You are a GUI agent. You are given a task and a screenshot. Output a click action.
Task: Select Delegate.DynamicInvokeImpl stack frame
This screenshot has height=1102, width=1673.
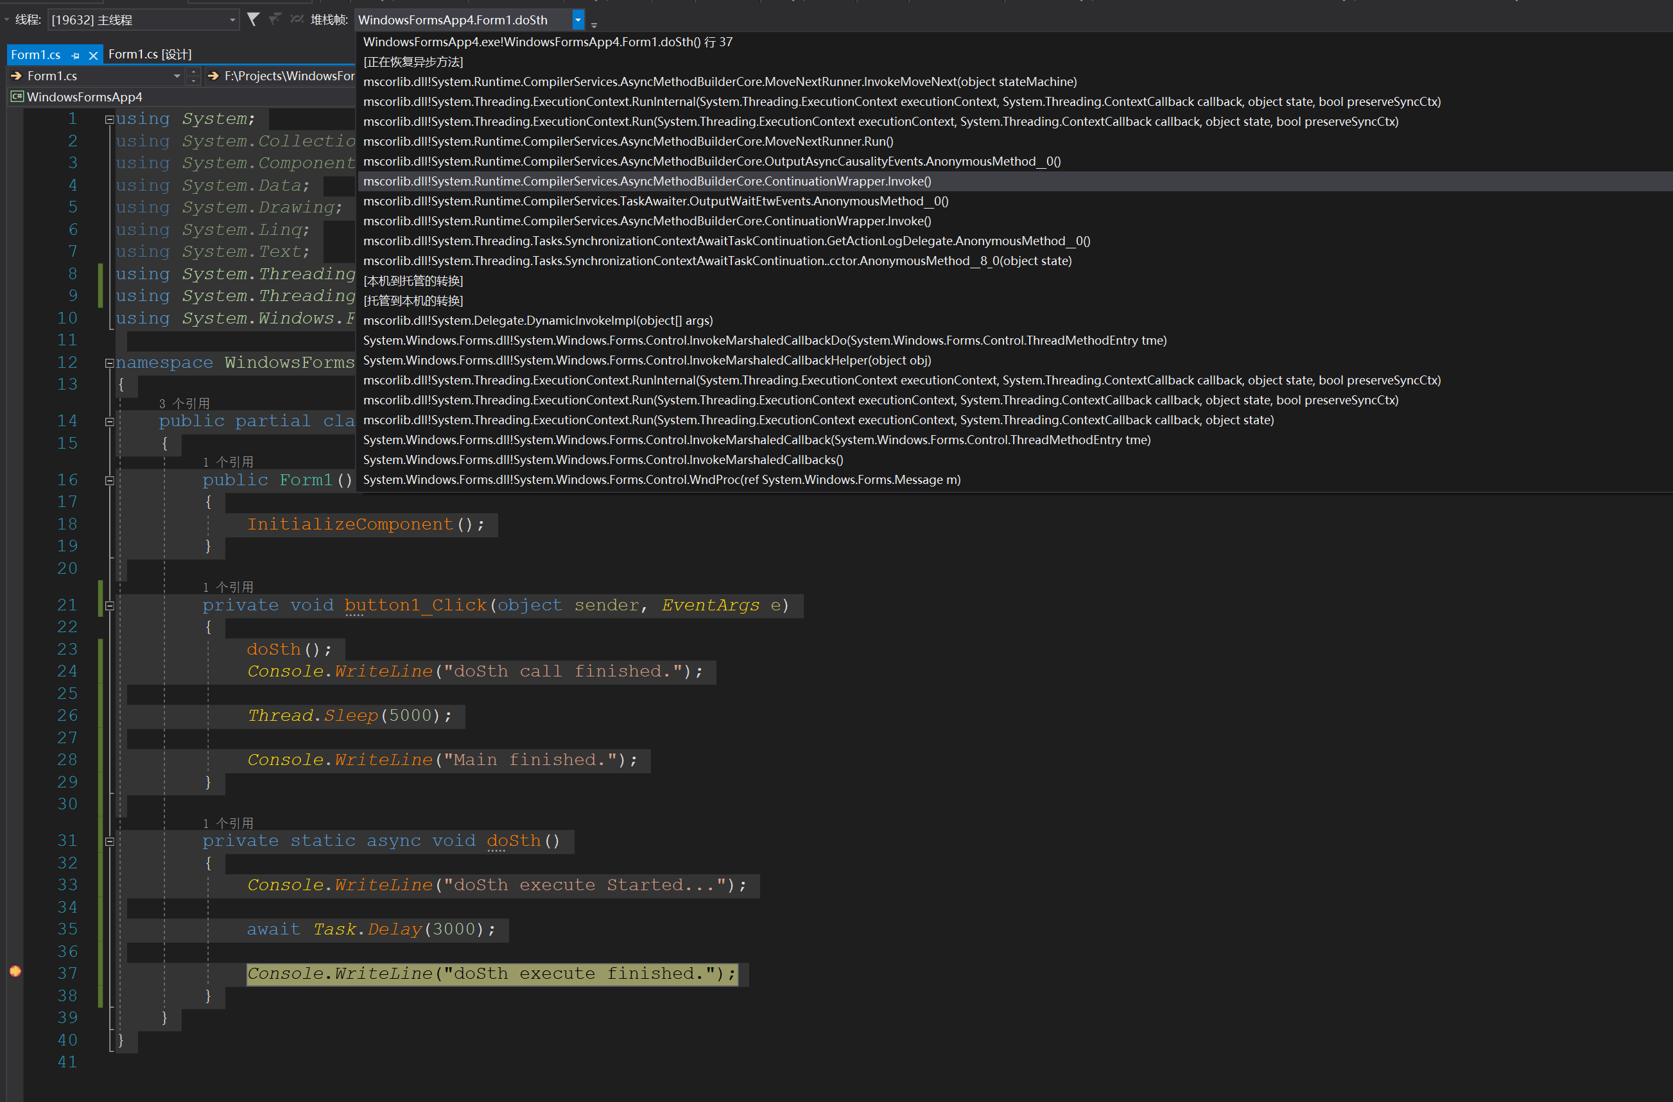538,320
